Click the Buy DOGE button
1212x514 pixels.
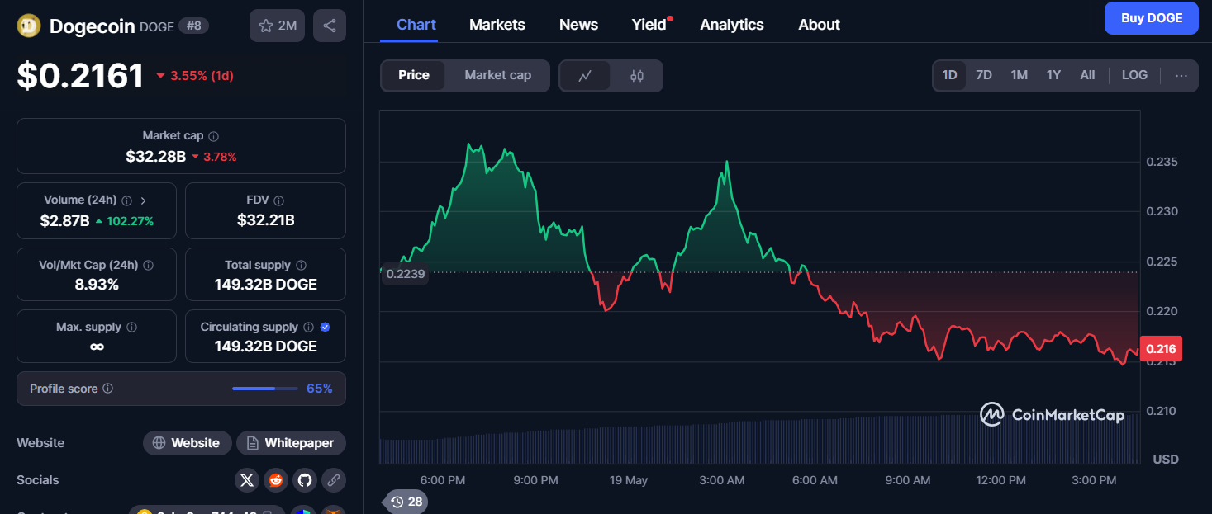(1151, 18)
